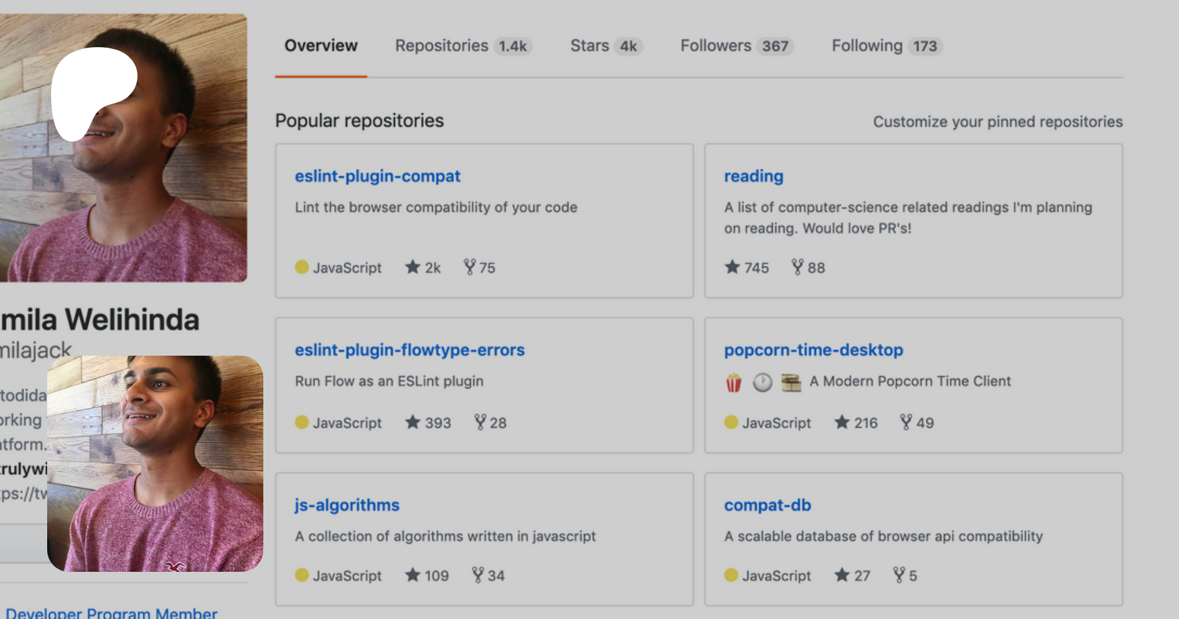1179x619 pixels.
Task: Click the star icon on eslint-plugin-compat
Action: pos(413,267)
